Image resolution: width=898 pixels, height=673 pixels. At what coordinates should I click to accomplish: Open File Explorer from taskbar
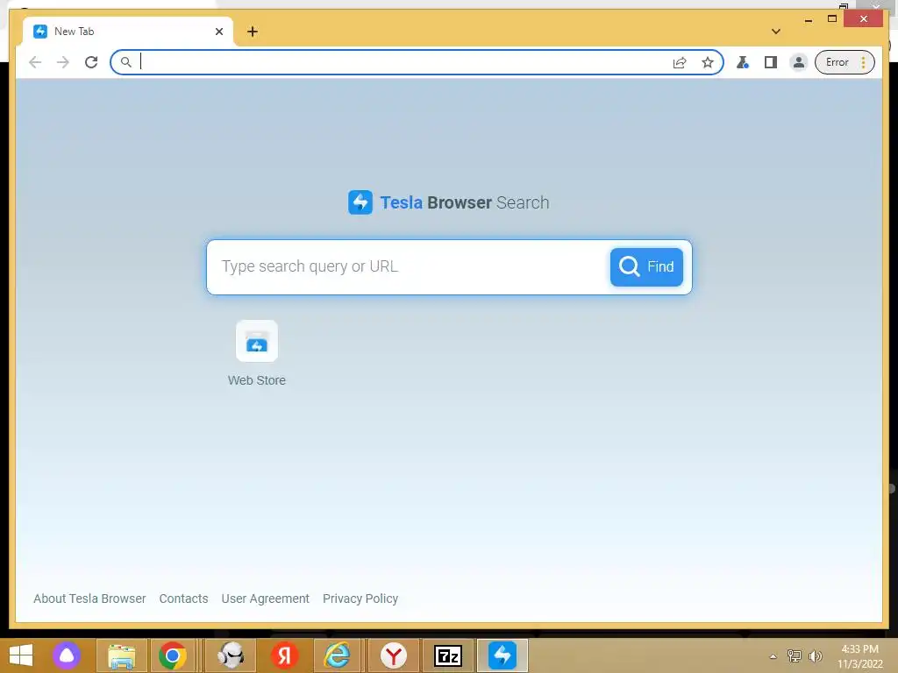[122, 655]
